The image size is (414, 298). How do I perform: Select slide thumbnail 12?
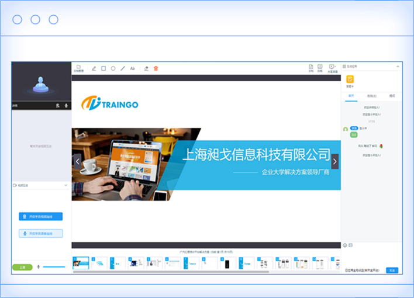283,263
